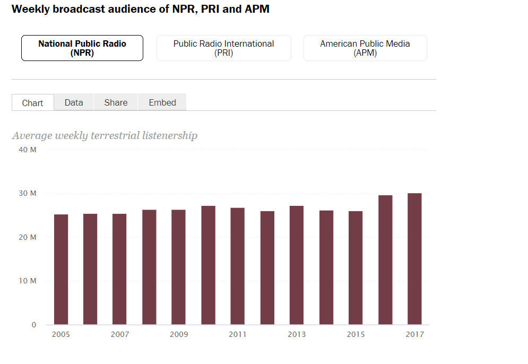This screenshot has width=528, height=364.
Task: Switch to Public Radio International (PRI) data
Action: [223, 48]
